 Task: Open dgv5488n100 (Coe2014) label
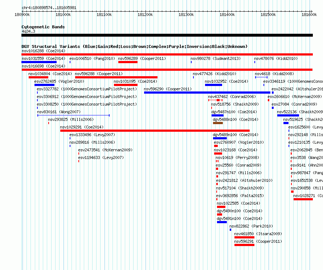tap(236, 119)
